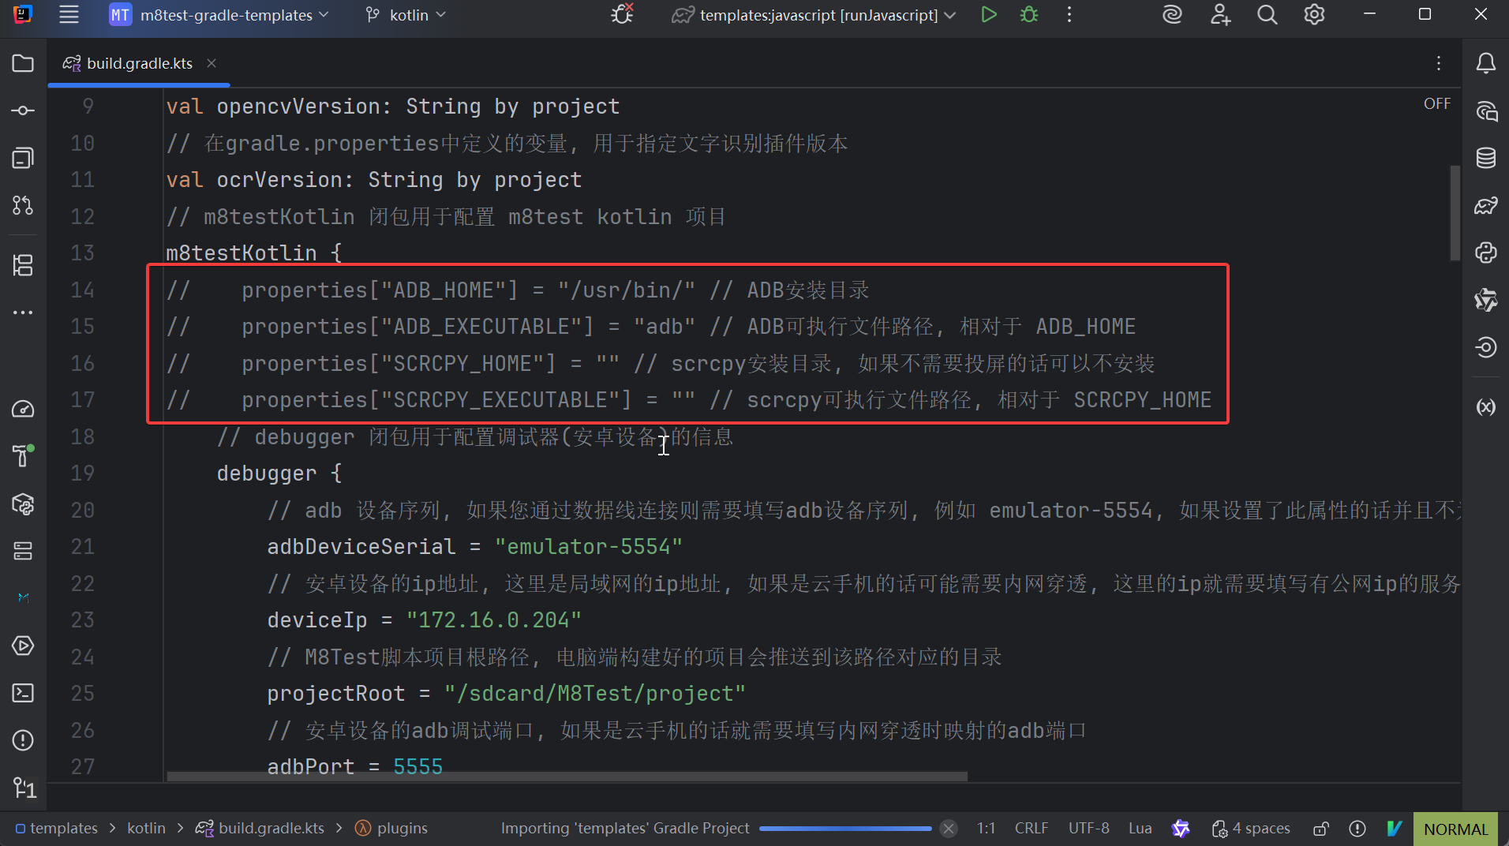Click the CRLF line separator button
1509x846 pixels.
[1031, 829]
